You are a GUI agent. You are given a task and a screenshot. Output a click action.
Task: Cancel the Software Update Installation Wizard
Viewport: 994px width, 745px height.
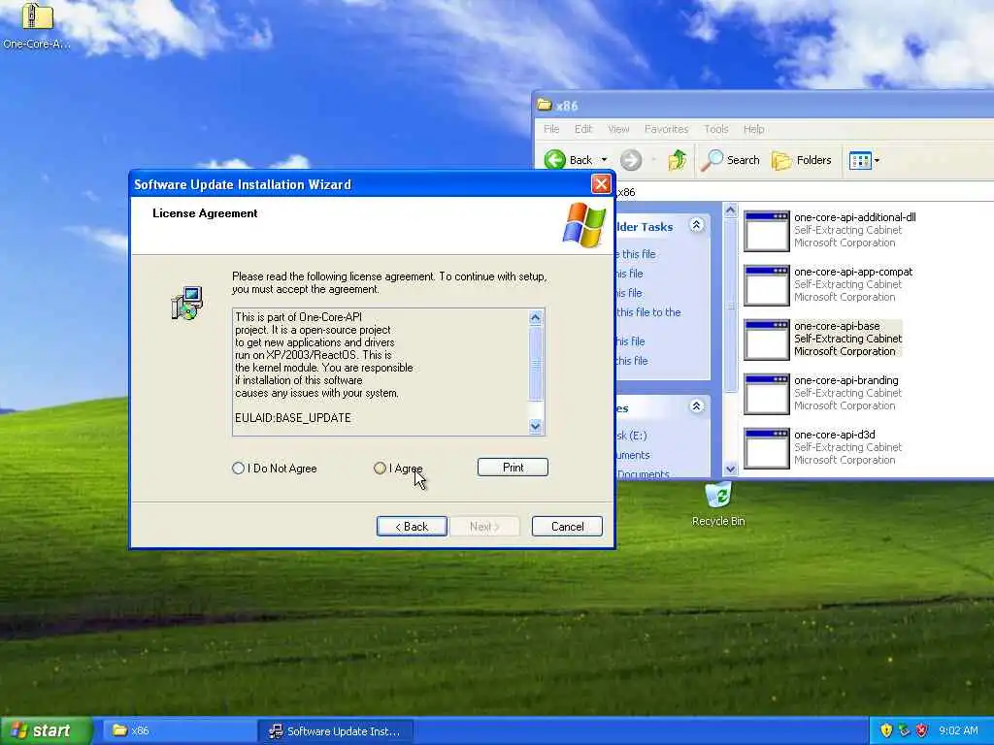(567, 527)
